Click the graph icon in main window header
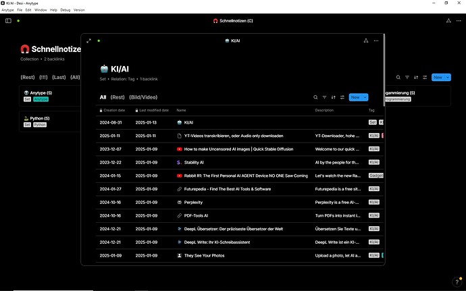This screenshot has height=291, width=466. pyautogui.click(x=448, y=21)
